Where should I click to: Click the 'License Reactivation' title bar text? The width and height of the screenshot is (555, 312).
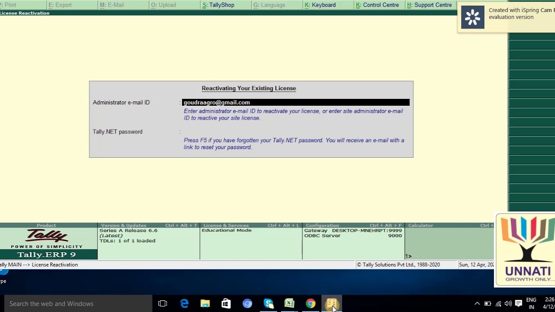pos(25,13)
